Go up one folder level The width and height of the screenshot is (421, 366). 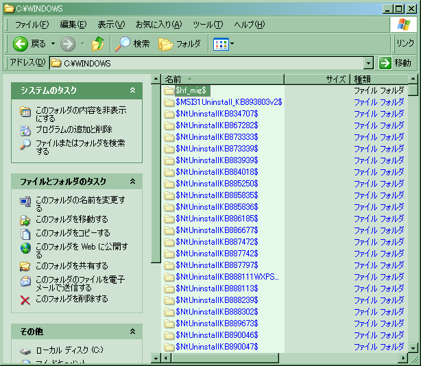pos(98,44)
